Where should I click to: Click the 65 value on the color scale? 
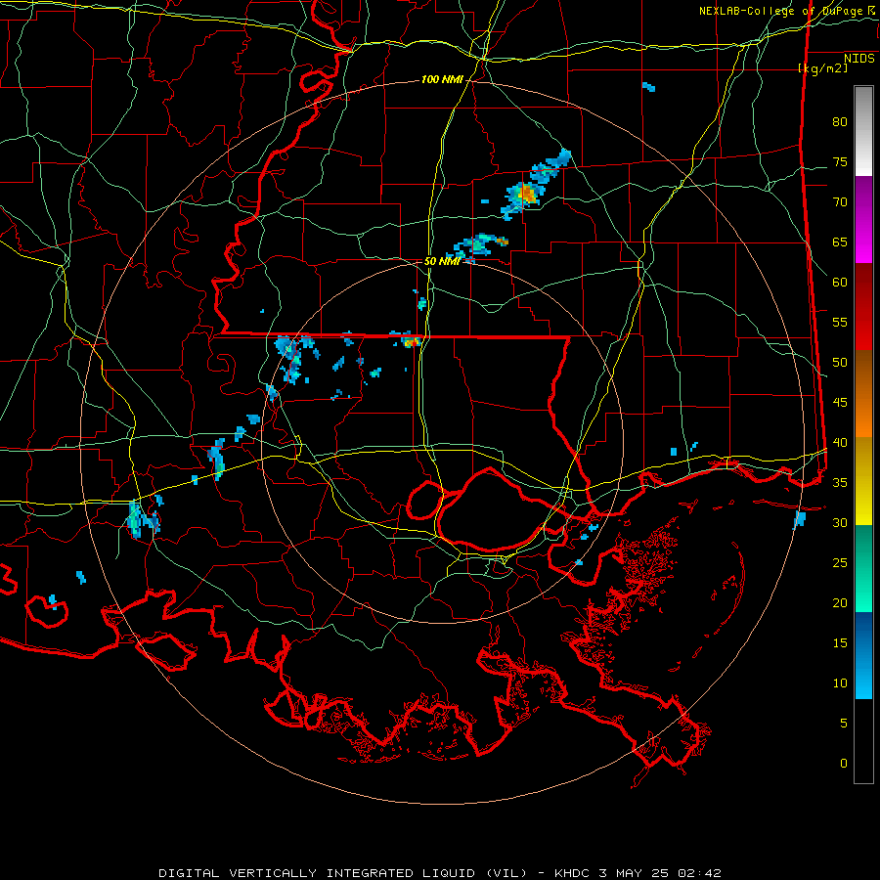coord(840,242)
